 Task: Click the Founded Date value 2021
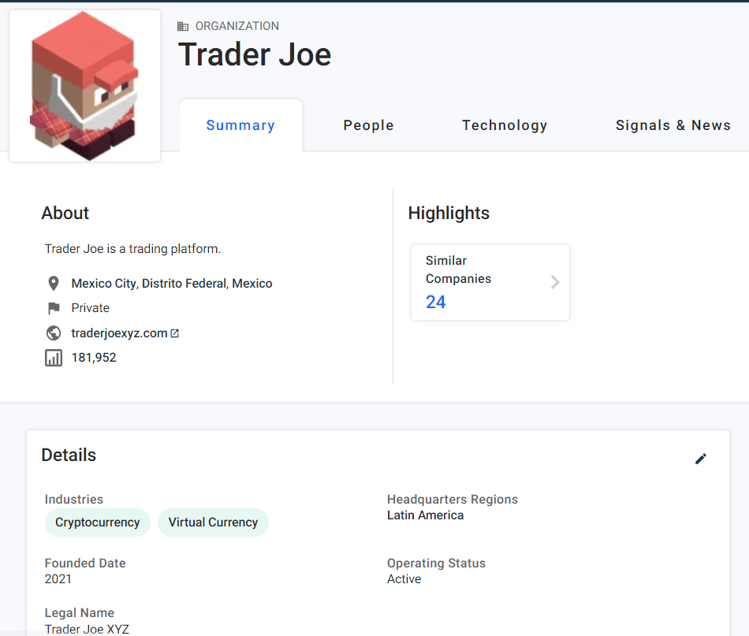(58, 579)
